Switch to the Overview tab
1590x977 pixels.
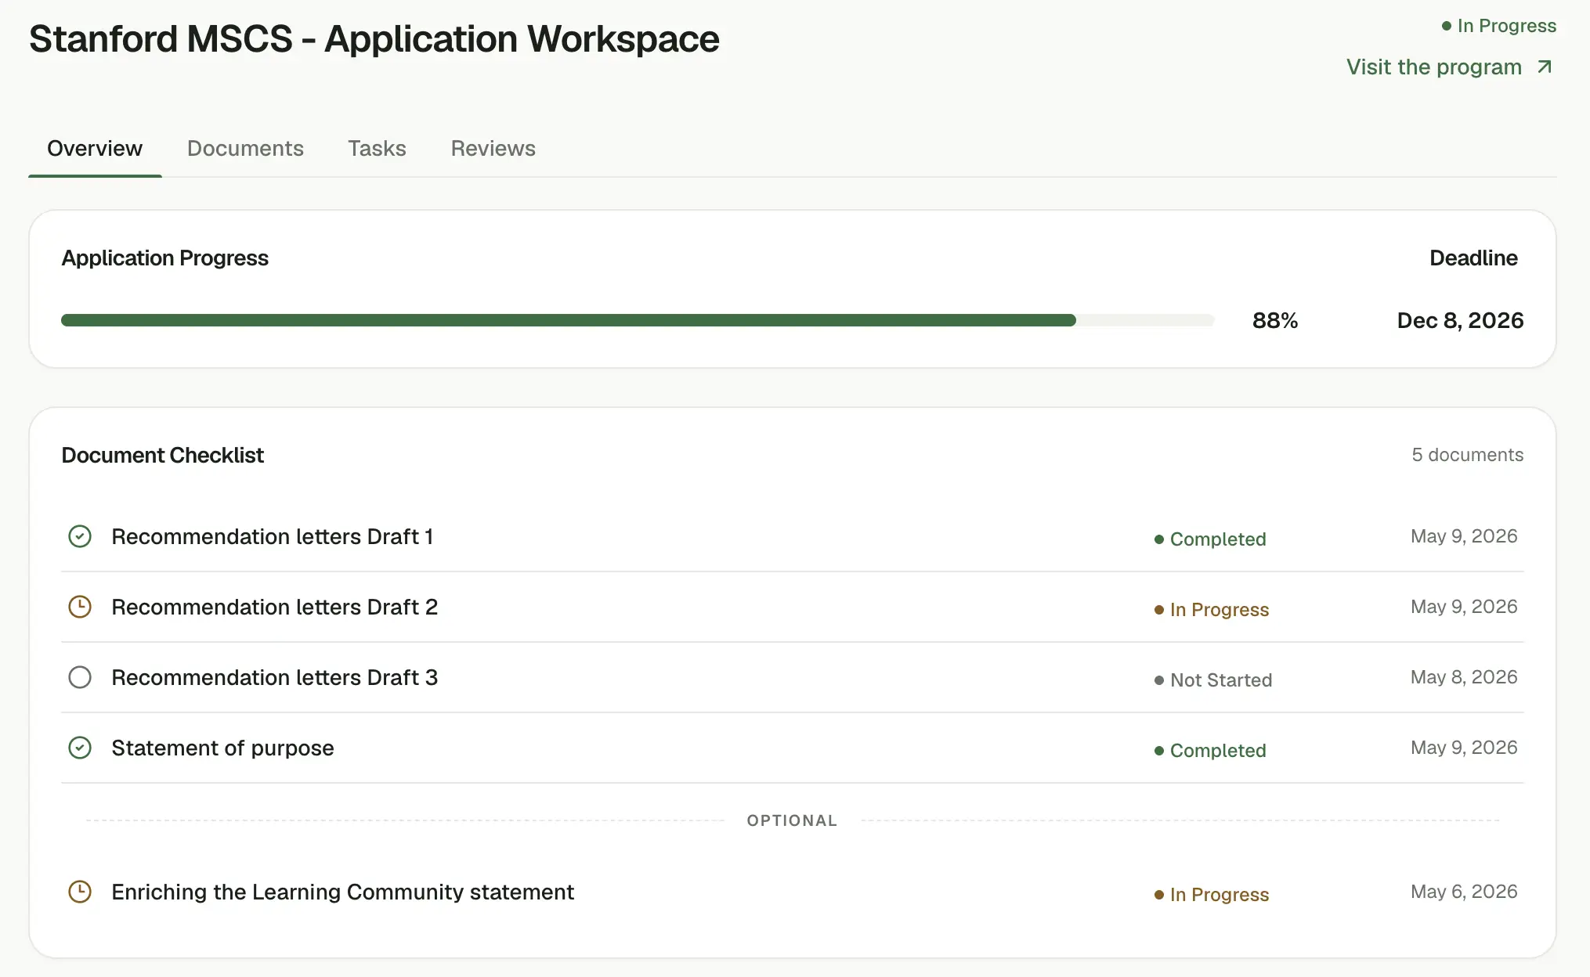click(x=95, y=148)
